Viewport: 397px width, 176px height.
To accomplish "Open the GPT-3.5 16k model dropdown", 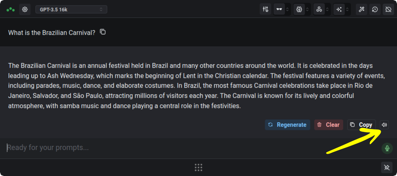I will click(x=71, y=9).
